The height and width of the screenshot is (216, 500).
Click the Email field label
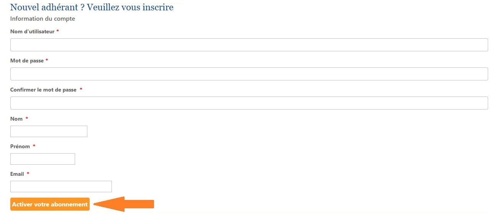point(17,174)
